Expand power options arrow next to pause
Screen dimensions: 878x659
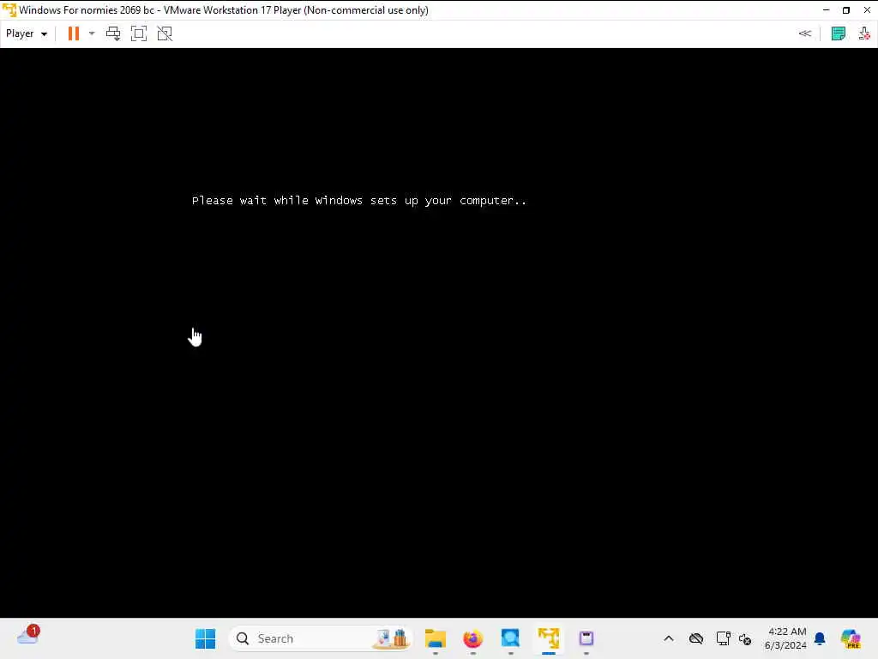(x=92, y=33)
